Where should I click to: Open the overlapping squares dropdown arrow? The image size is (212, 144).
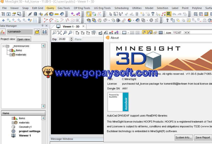point(147,20)
